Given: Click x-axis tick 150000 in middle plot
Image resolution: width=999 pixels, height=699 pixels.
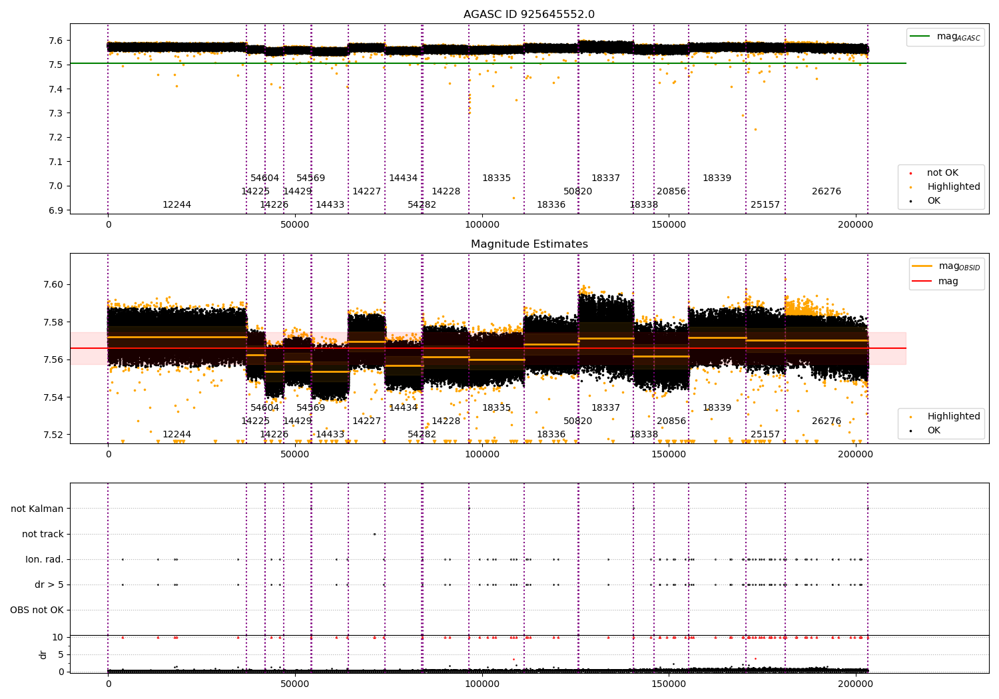Looking at the screenshot, I should [669, 455].
